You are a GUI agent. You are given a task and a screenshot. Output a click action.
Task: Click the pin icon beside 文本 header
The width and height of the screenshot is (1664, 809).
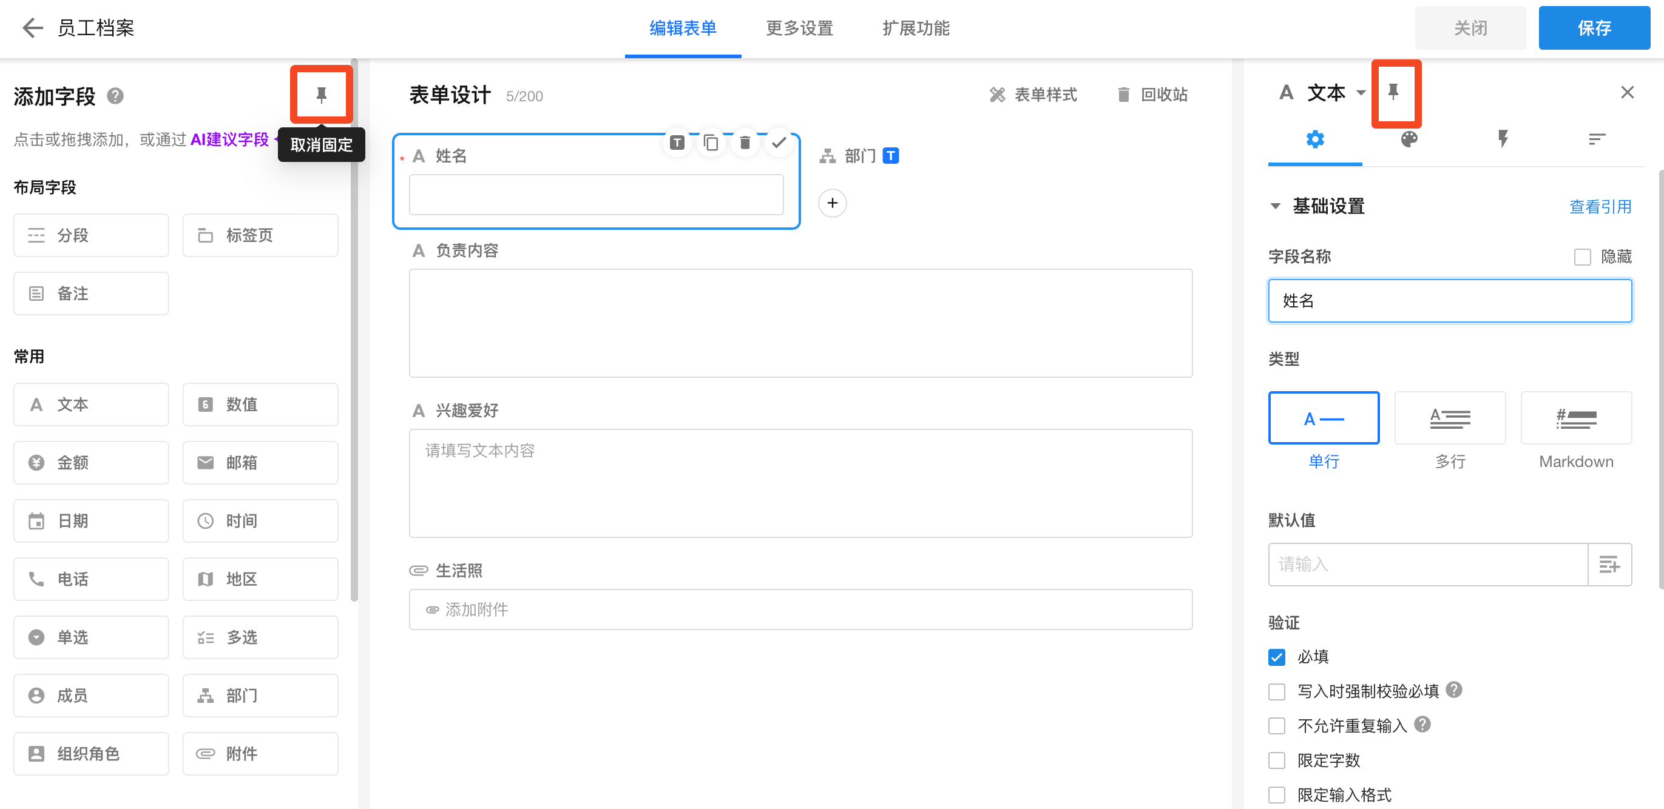[x=1393, y=92]
